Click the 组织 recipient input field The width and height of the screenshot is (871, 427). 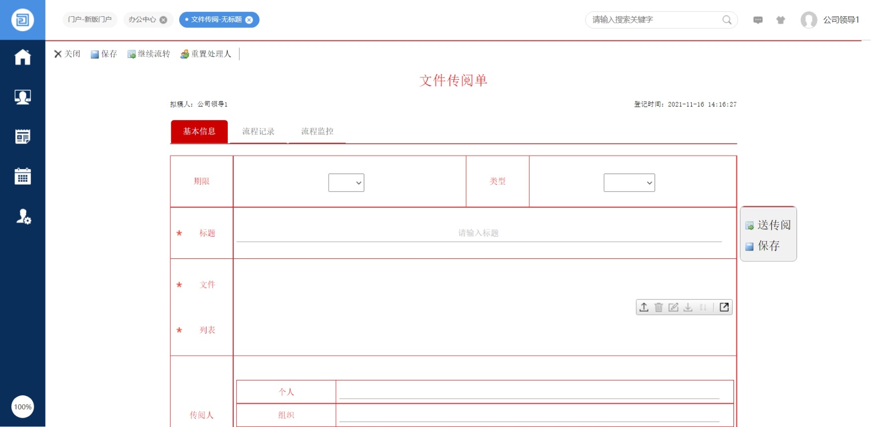click(529, 415)
